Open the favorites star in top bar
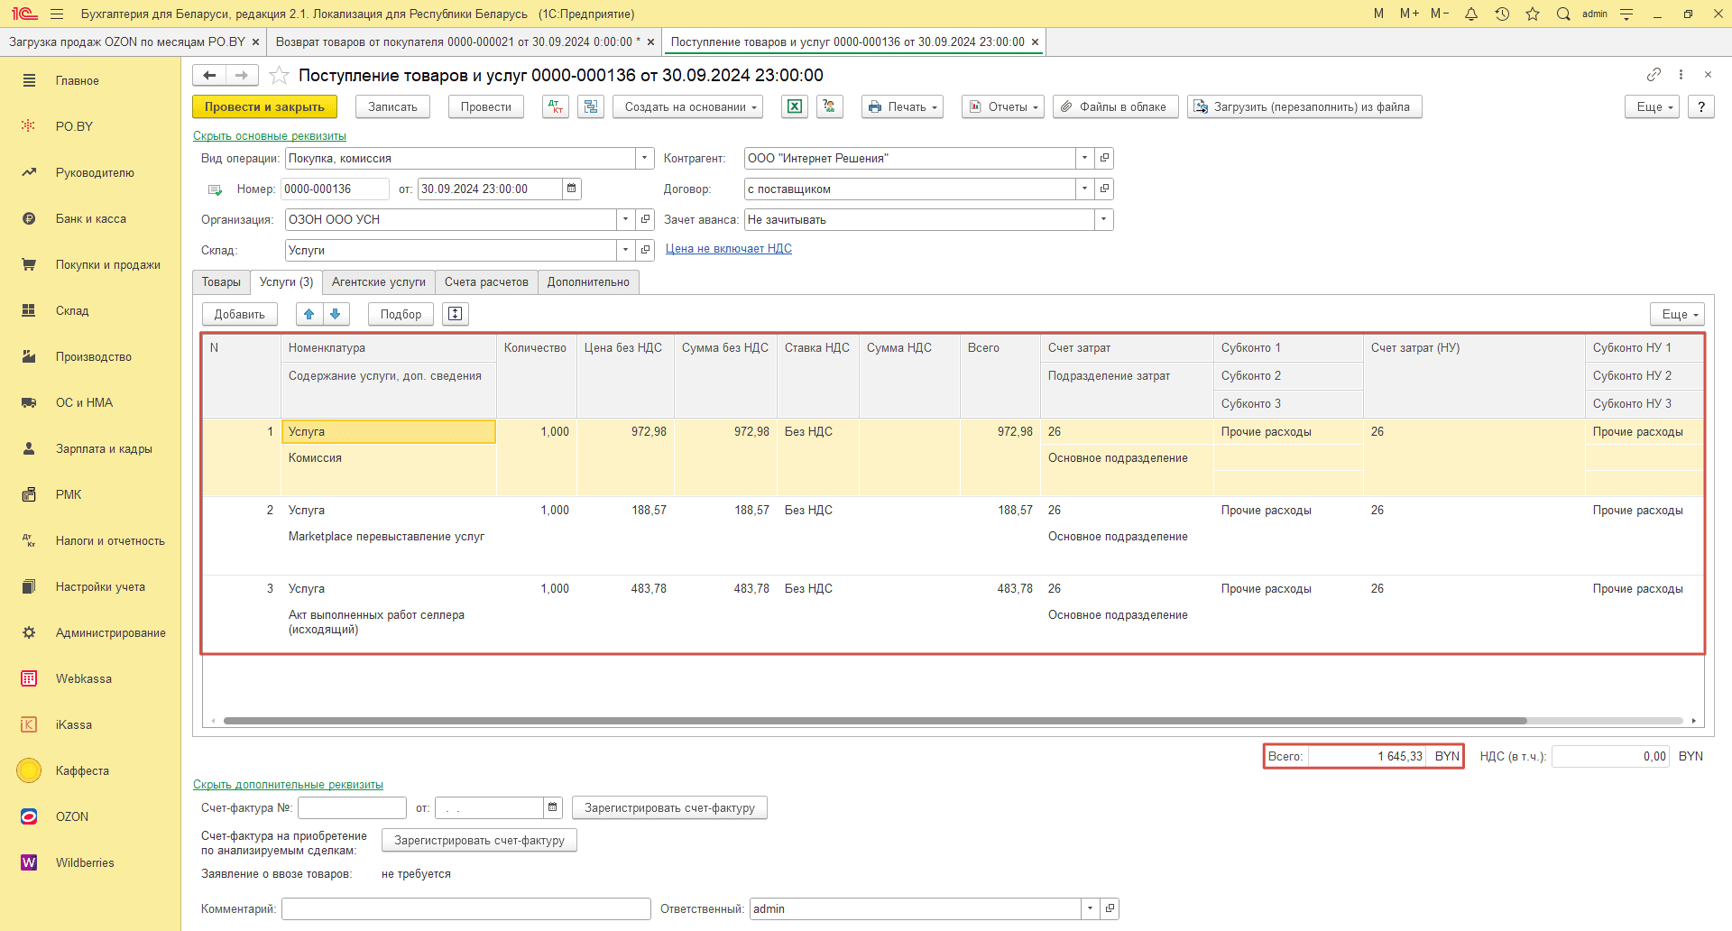 [1533, 14]
